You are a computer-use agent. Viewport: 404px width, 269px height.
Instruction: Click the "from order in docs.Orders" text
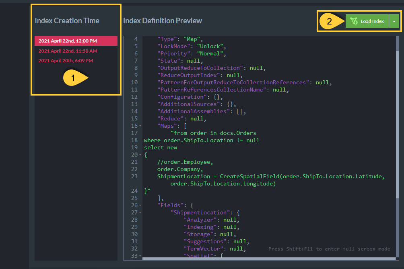(x=215, y=133)
